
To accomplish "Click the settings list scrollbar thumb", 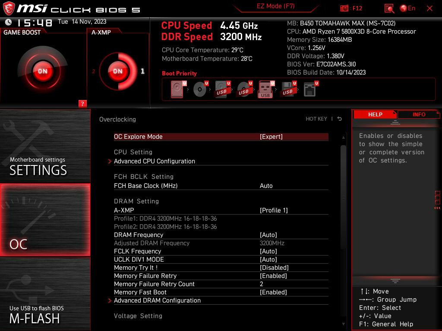I will tap(343, 197).
